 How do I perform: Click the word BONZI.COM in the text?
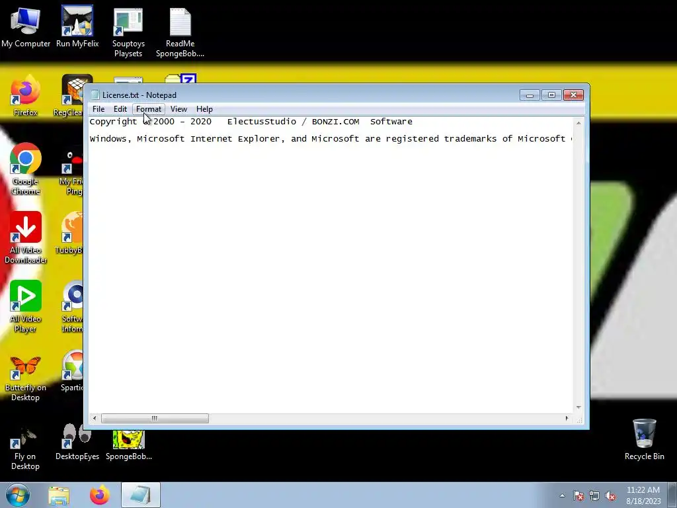pos(335,122)
